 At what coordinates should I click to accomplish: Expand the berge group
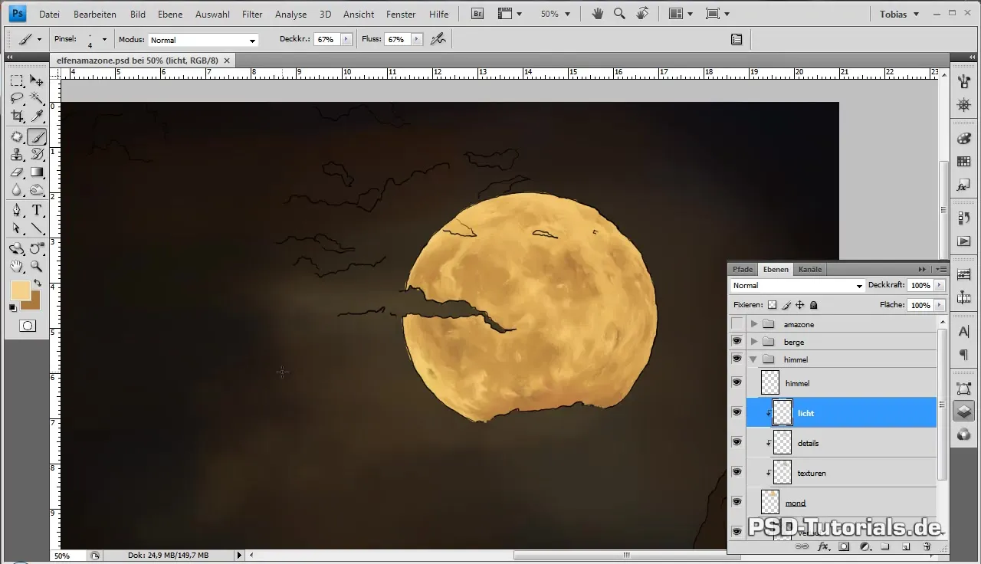pos(754,342)
